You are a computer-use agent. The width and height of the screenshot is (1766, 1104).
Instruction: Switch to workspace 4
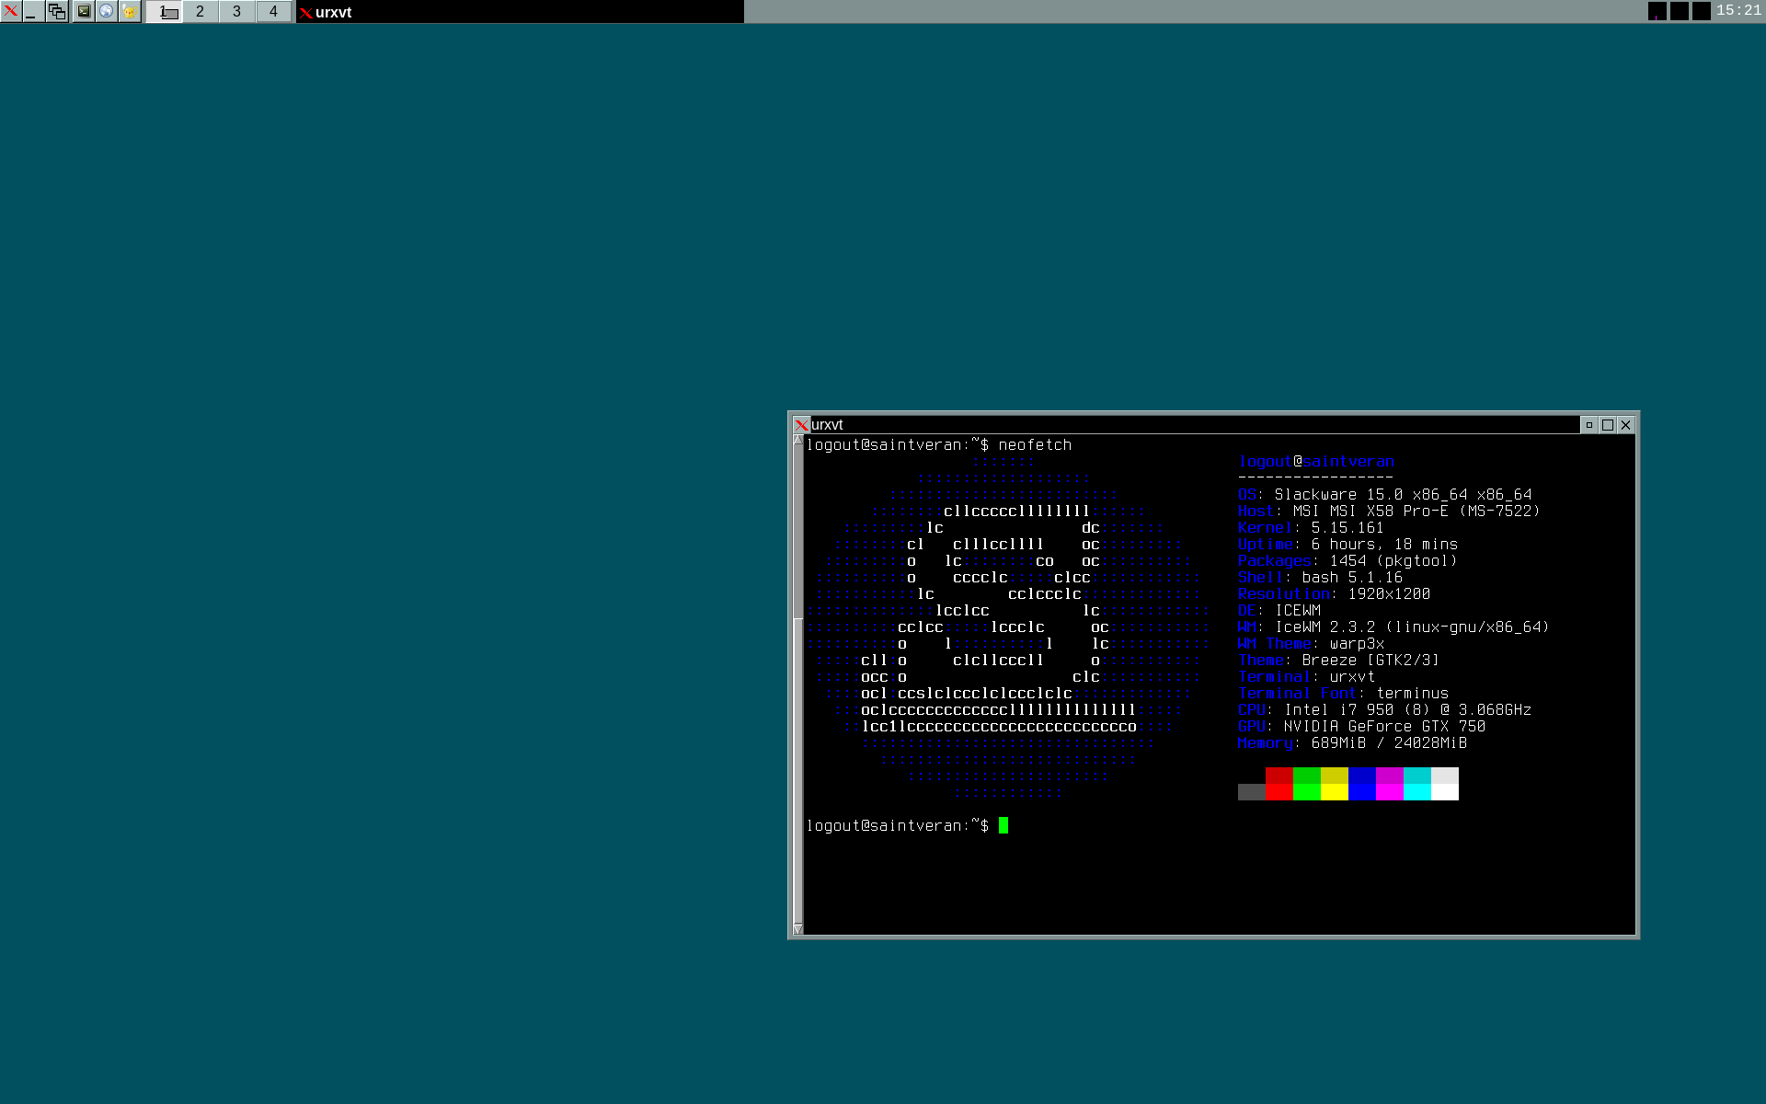coord(273,11)
